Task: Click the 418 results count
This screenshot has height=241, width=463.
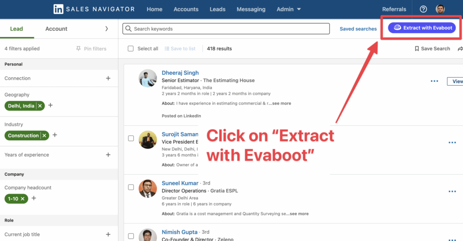Action: pyautogui.click(x=219, y=49)
